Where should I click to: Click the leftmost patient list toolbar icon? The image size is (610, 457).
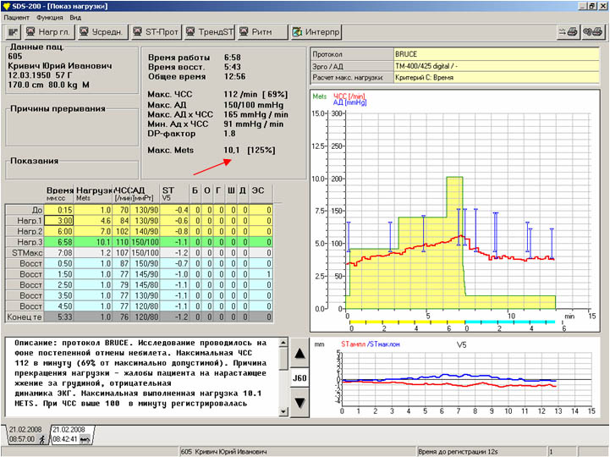click(14, 32)
